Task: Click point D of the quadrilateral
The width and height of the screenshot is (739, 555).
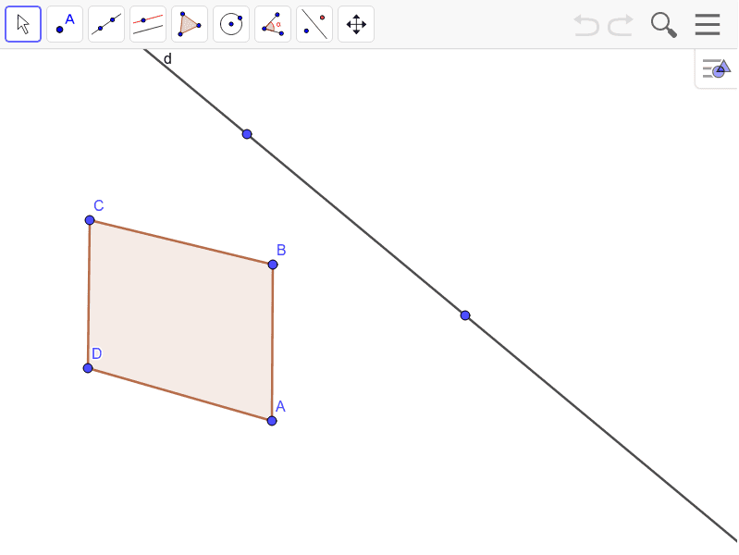Action: [x=88, y=368]
